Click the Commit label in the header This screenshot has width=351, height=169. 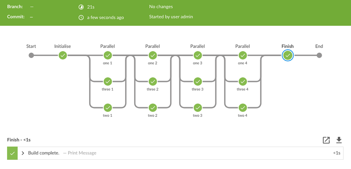click(16, 17)
